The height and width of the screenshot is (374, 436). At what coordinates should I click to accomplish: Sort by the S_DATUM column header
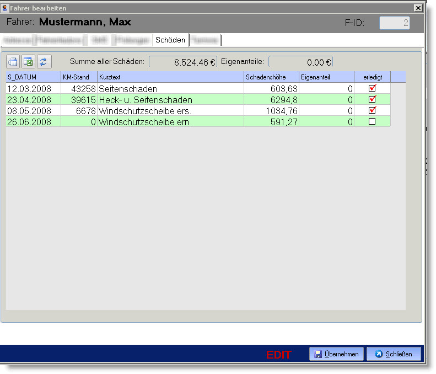click(x=33, y=77)
